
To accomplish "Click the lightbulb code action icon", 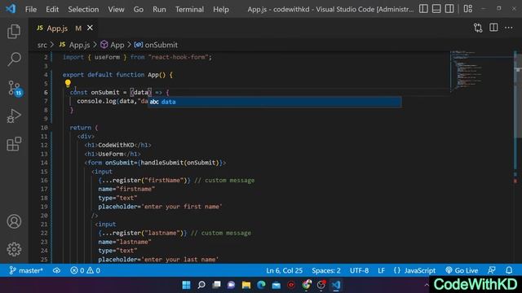I will 68,83.
